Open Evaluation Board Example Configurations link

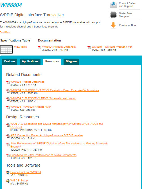point(55,90)
